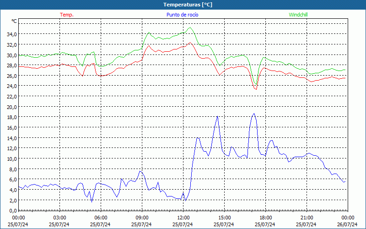Click the '26/07/24' date label

(347, 224)
